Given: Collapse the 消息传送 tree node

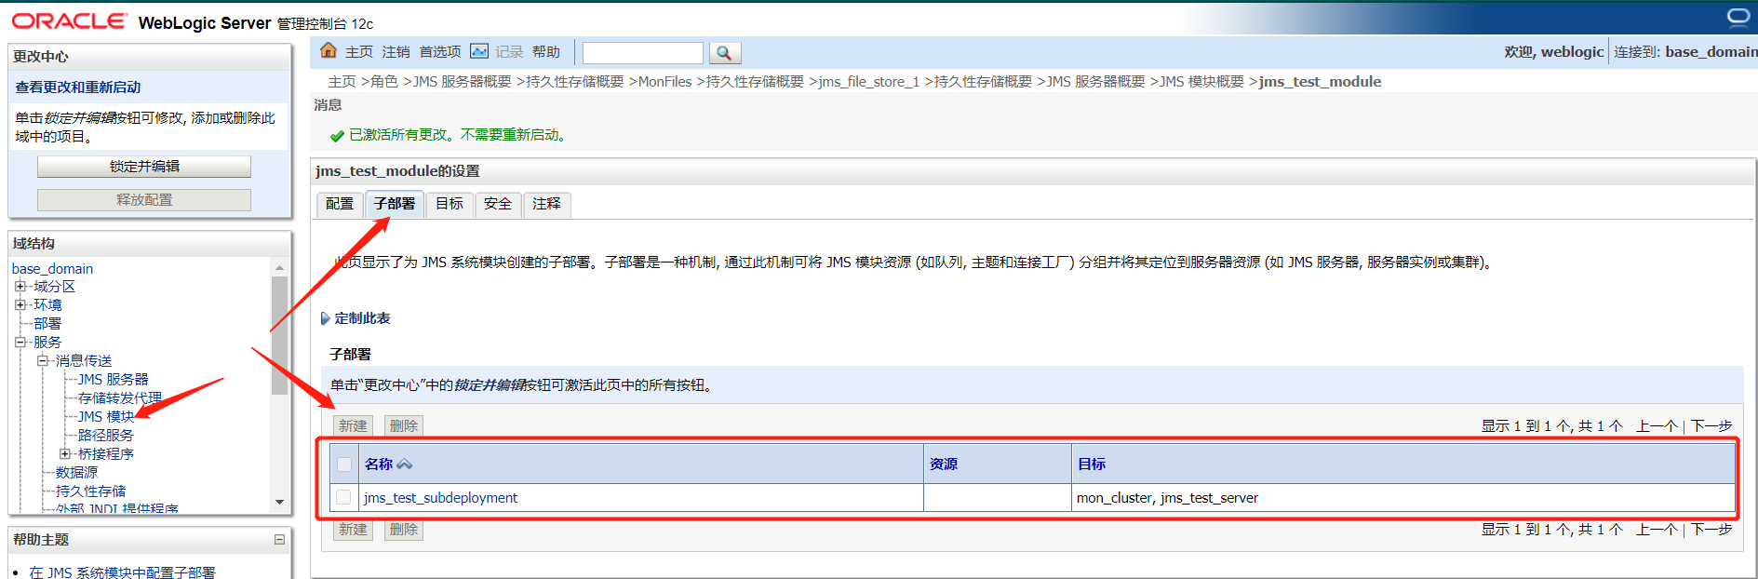Looking at the screenshot, I should 42,361.
